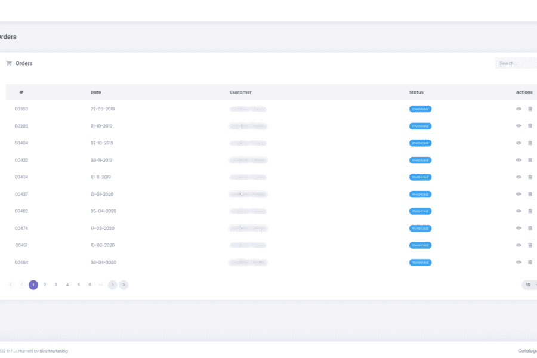The width and height of the screenshot is (537, 358).
Task: Click the view eye icon for order 00383
Action: 519,109
